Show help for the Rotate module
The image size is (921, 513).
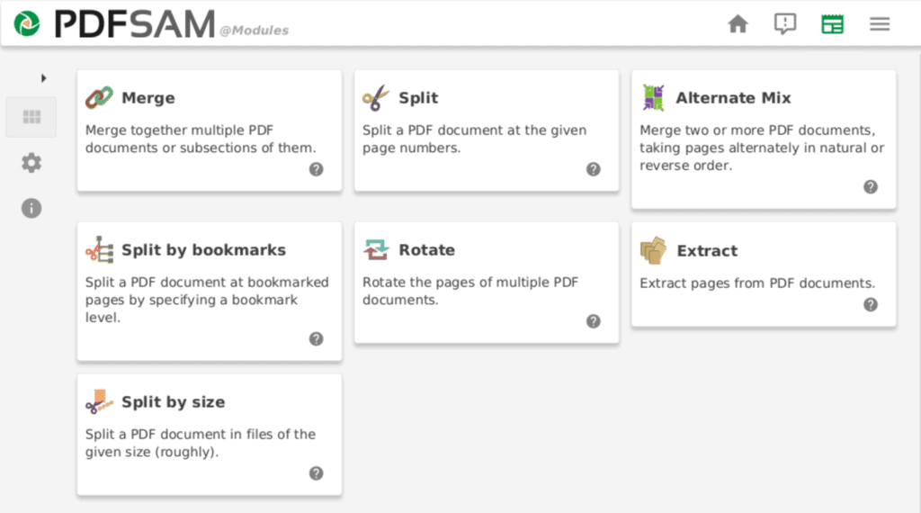point(594,321)
